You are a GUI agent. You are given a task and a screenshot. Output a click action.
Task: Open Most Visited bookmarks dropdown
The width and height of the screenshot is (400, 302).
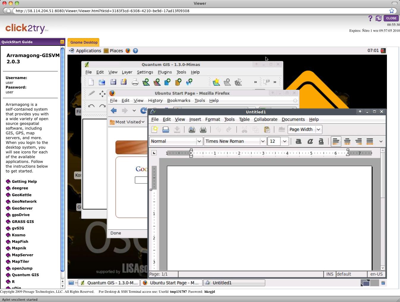click(127, 122)
